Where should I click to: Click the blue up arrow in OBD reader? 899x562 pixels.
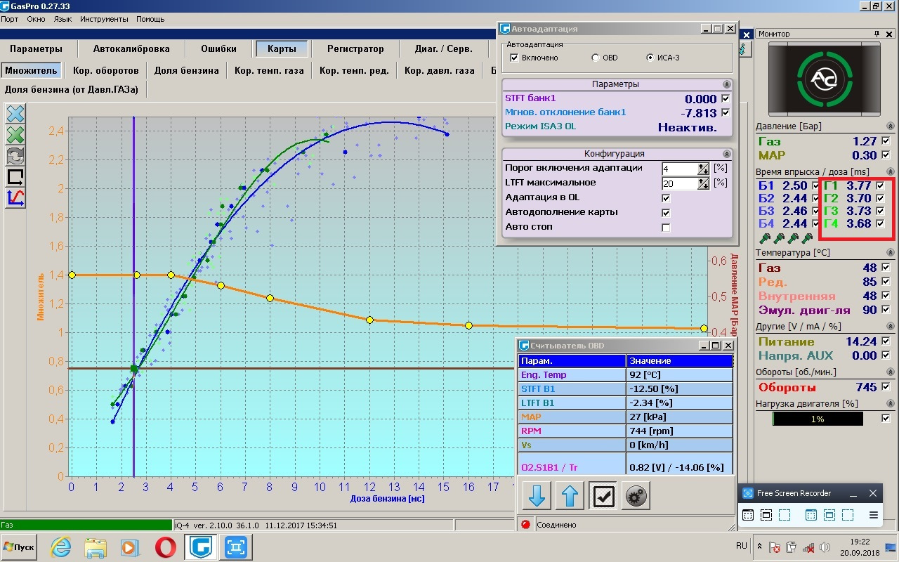[x=570, y=496]
